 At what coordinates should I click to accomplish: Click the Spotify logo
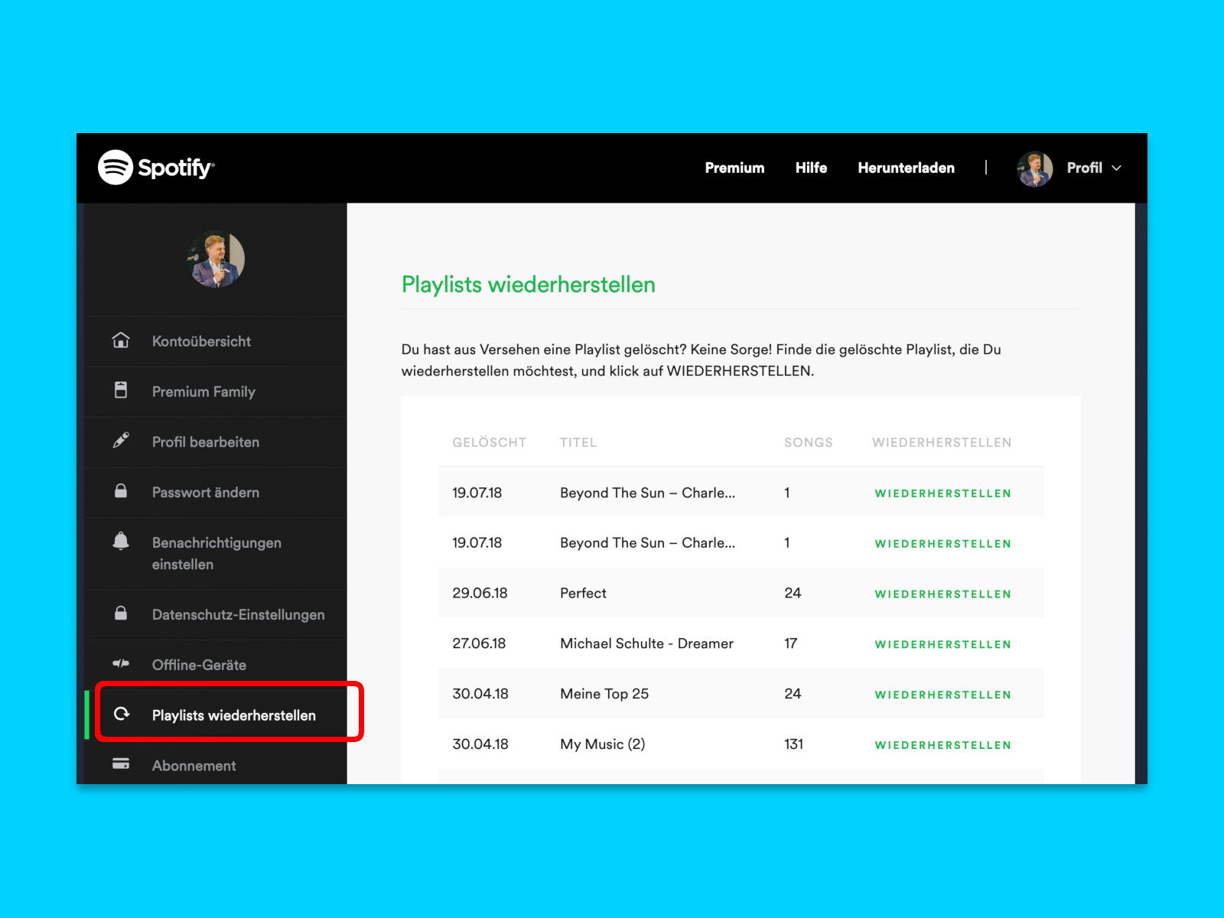tap(156, 168)
